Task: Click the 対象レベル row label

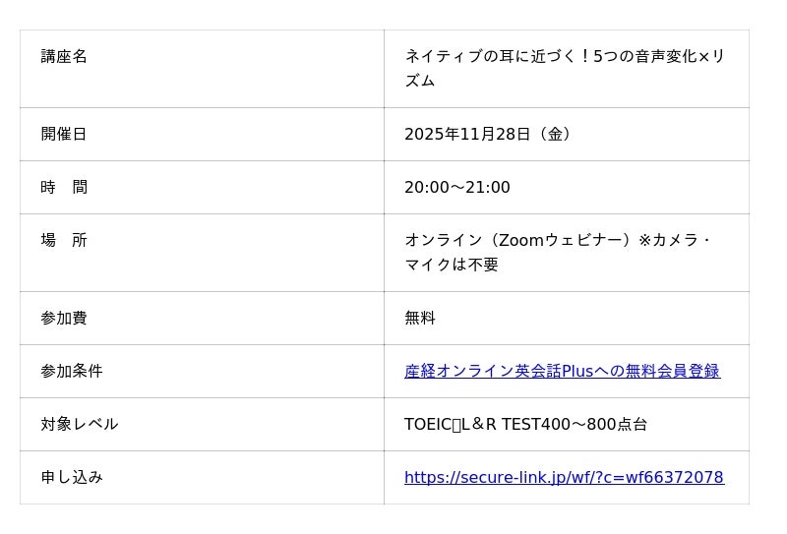Action: point(80,424)
